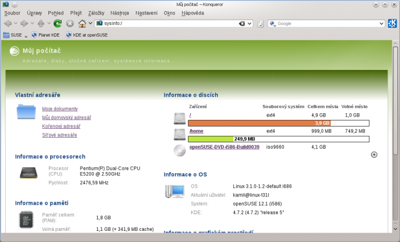Click the Konqueror window menu icon in title bar

coord(6,4)
